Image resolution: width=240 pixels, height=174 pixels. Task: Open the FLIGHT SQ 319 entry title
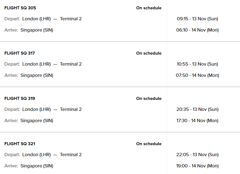pos(20,99)
